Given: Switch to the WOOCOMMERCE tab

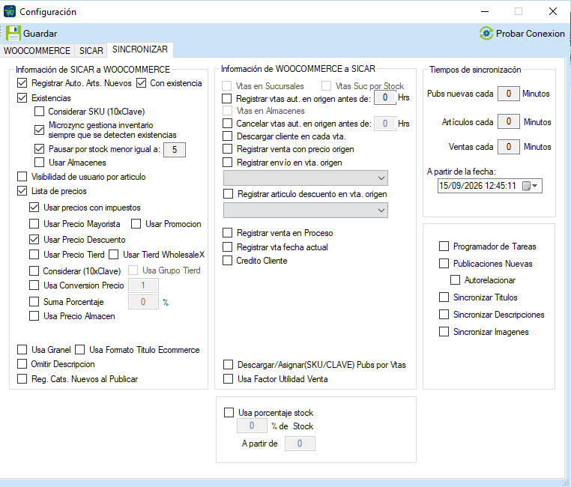Looking at the screenshot, I should [x=37, y=51].
